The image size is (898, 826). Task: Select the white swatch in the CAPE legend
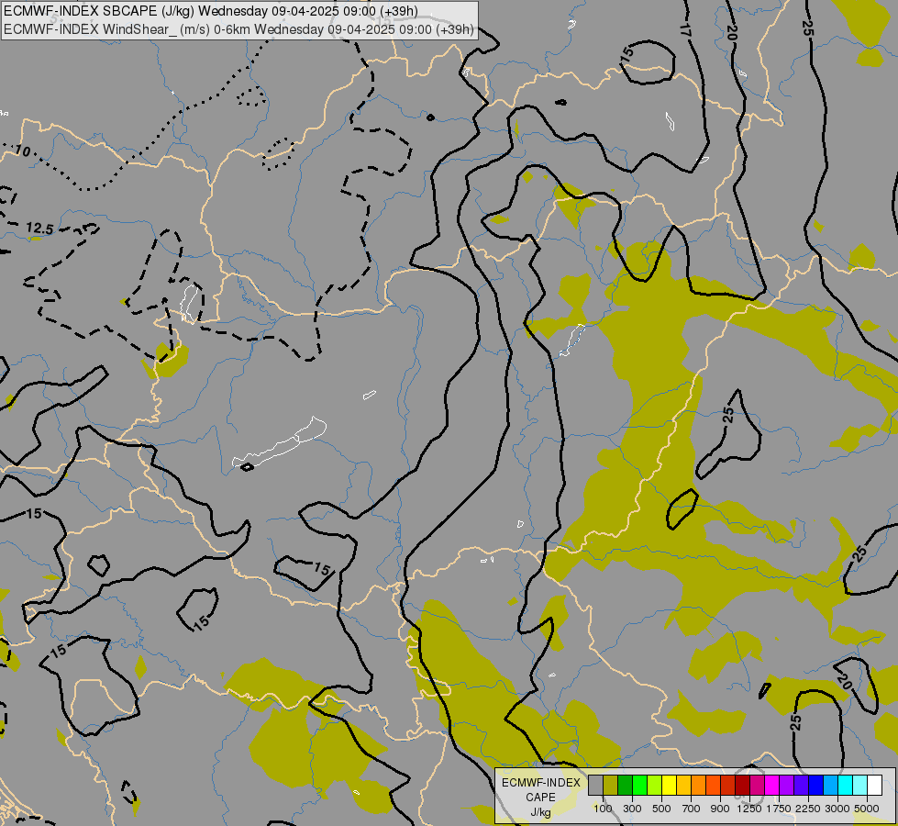pyautogui.click(x=874, y=786)
